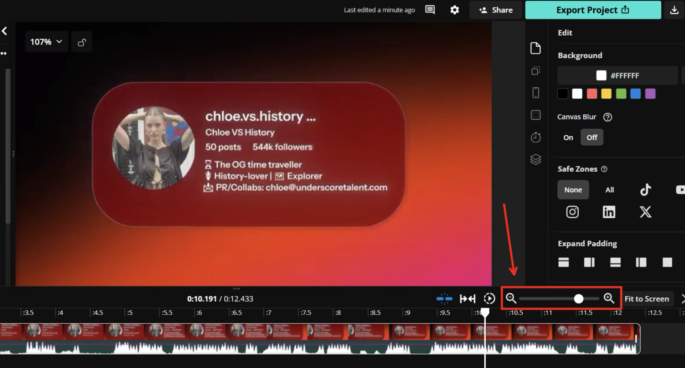685x368 pixels.
Task: Open the canvas page icon in sidebar
Action: pyautogui.click(x=536, y=48)
